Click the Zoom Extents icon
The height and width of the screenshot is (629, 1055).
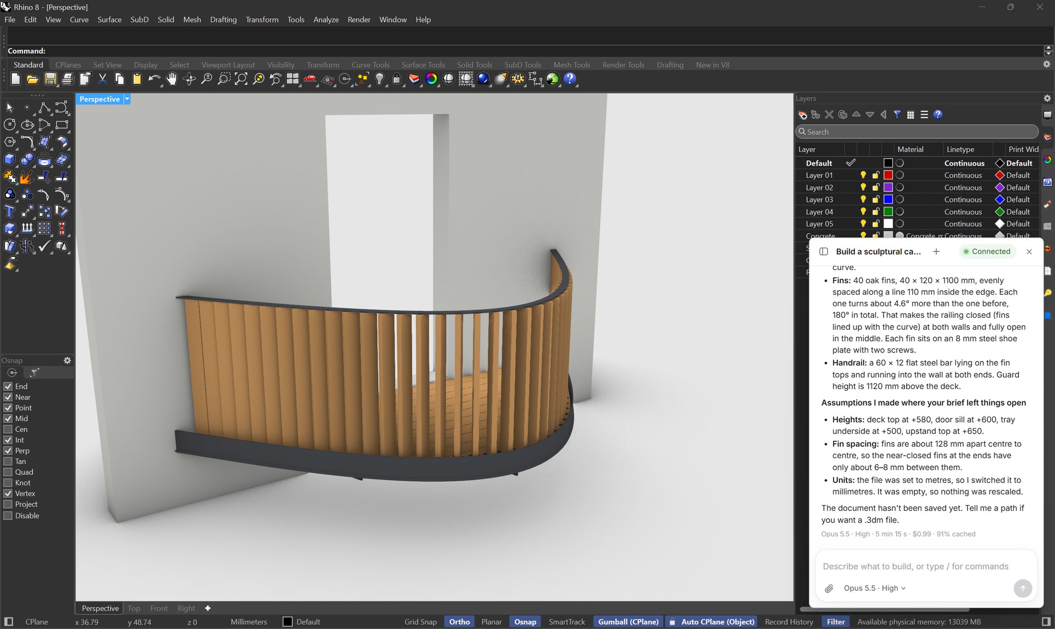(x=241, y=79)
